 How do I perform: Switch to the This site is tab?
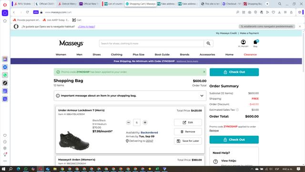(x=210, y=4)
